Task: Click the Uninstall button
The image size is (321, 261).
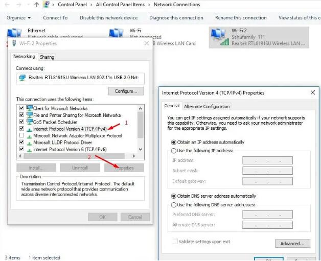Action: click(80, 168)
